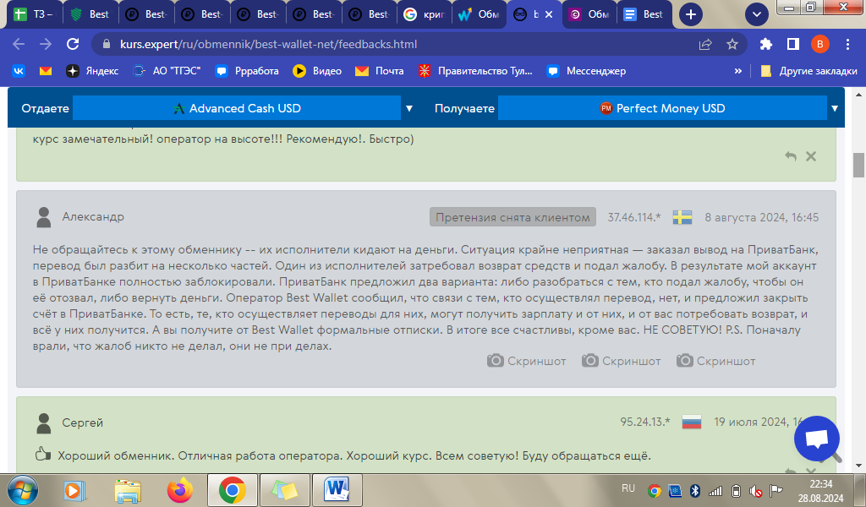Screen dimensions: 866x507
Task: Click the battery tray icon
Action: [736, 490]
